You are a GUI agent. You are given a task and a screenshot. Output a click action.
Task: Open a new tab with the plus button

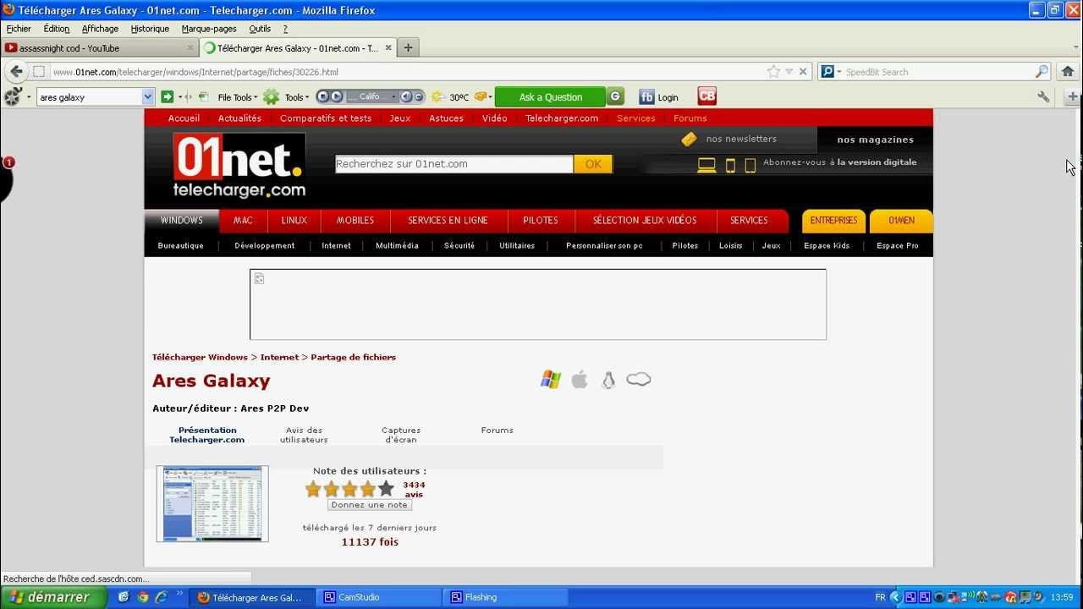(408, 48)
